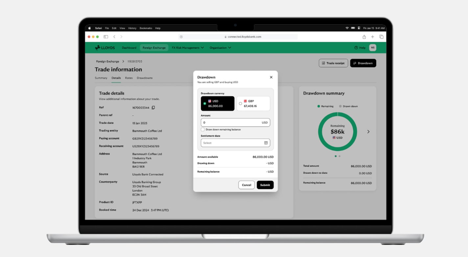Open the Organisation dropdown menu

[220, 48]
